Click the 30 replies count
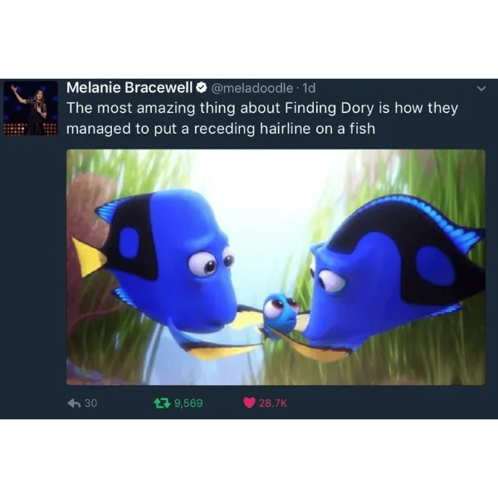This screenshot has width=498, height=498. coord(90,403)
